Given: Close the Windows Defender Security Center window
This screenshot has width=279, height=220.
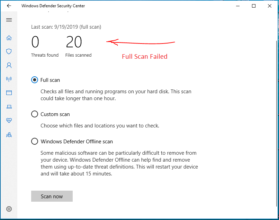Looking at the screenshot, I should (x=270, y=6).
